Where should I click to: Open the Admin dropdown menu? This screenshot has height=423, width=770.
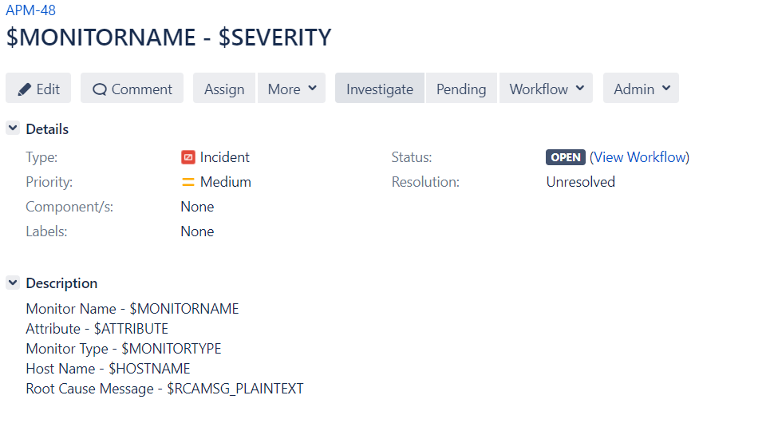coord(641,89)
